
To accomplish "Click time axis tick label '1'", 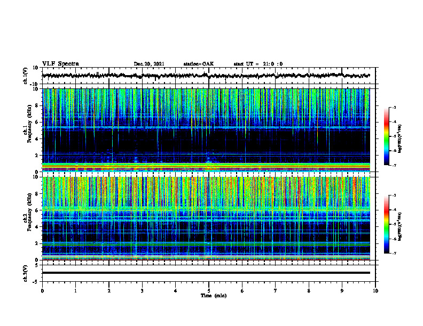I will click(75, 291).
